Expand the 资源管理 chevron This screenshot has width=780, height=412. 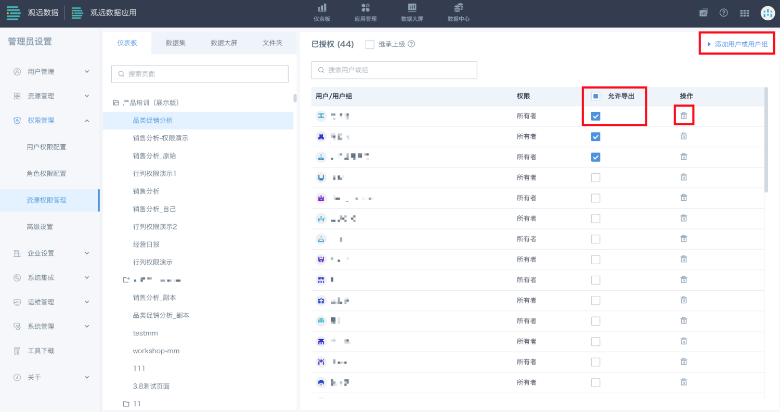pyautogui.click(x=87, y=96)
